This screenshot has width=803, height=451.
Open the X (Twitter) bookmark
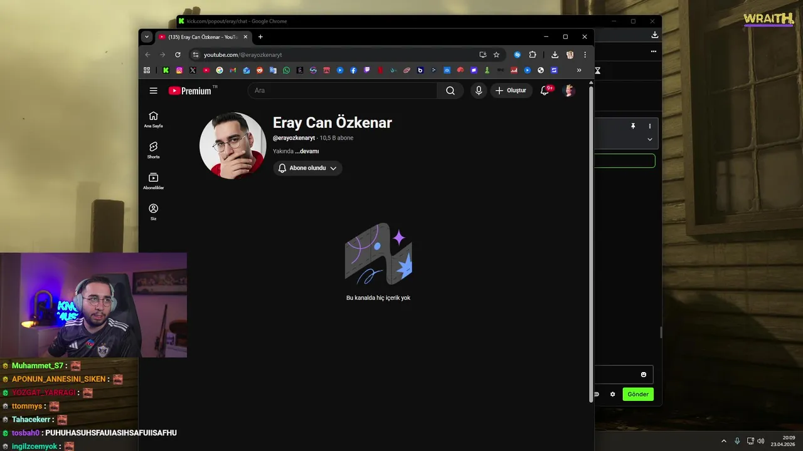pos(193,70)
